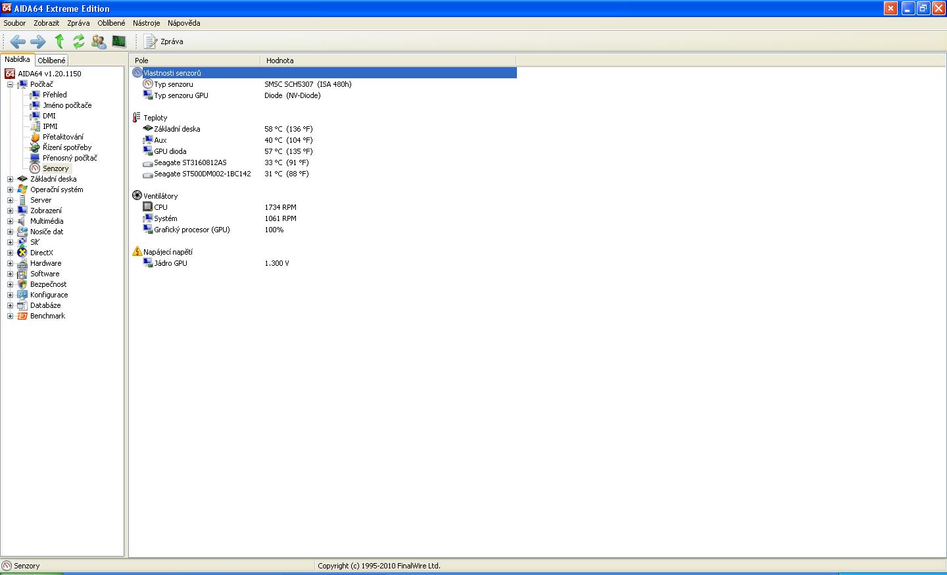947x575 pixels.
Task: Select Jméno počítače tree item
Action: coord(67,105)
